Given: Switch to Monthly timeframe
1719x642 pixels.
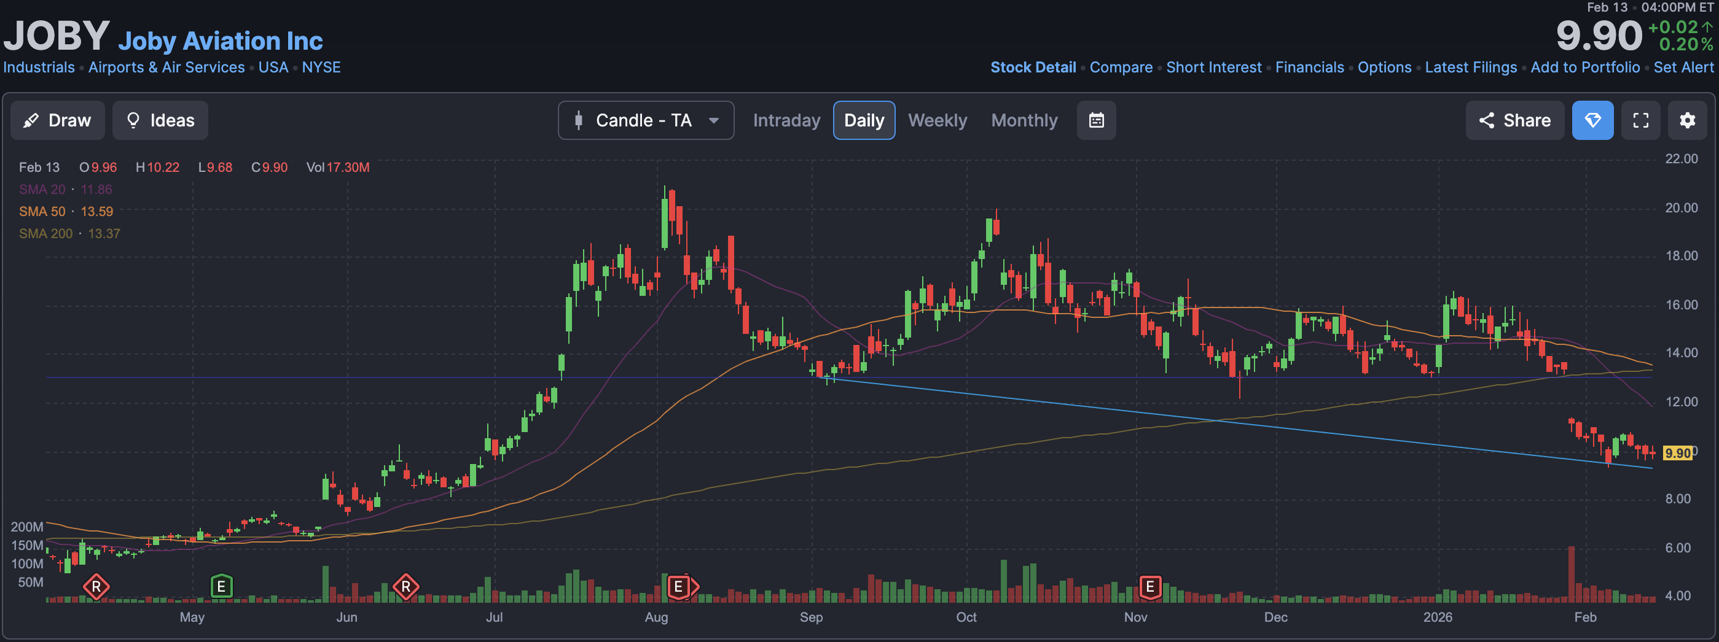Looking at the screenshot, I should (x=1024, y=120).
